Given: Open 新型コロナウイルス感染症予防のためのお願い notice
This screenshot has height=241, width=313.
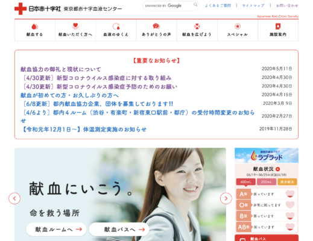Looking at the screenshot, I should tap(100, 87).
